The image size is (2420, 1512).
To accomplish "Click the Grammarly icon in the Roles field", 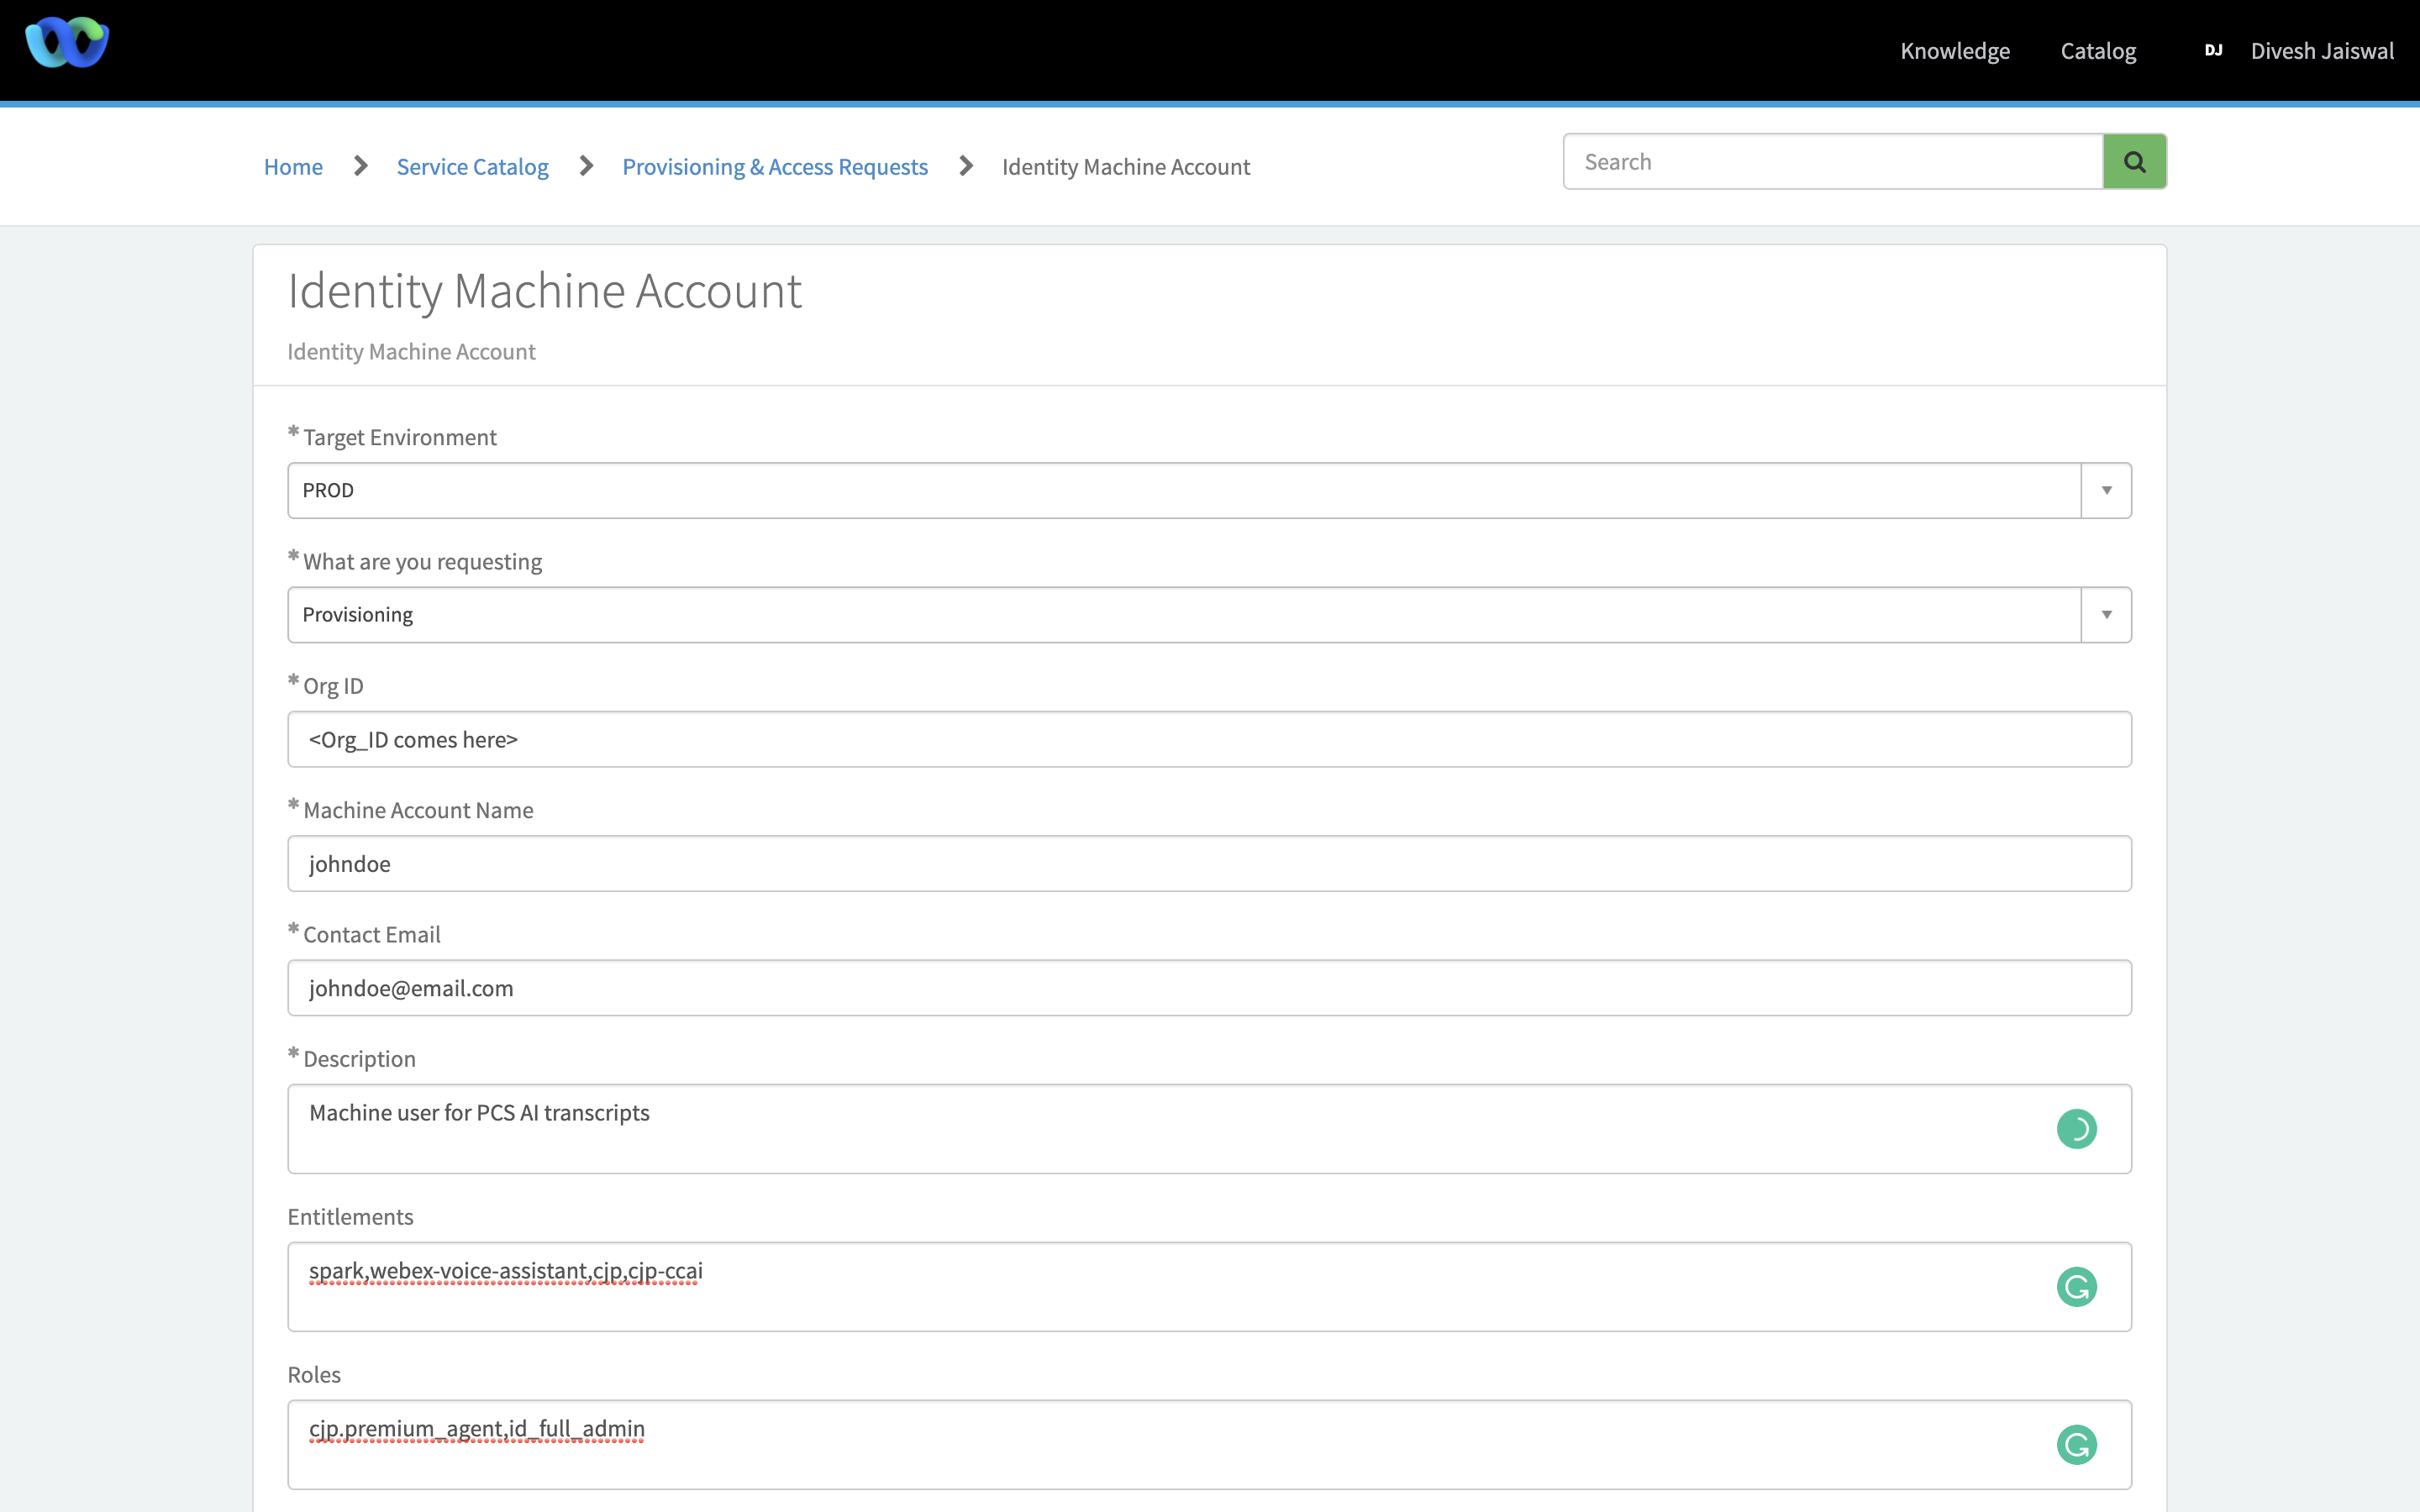I will (2076, 1444).
